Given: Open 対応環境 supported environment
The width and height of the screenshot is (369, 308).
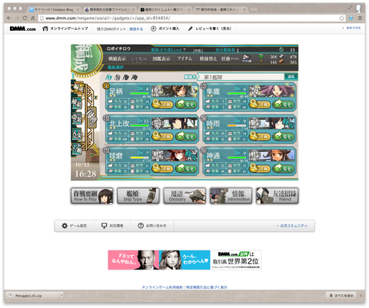Looking at the screenshot, I should (x=112, y=226).
